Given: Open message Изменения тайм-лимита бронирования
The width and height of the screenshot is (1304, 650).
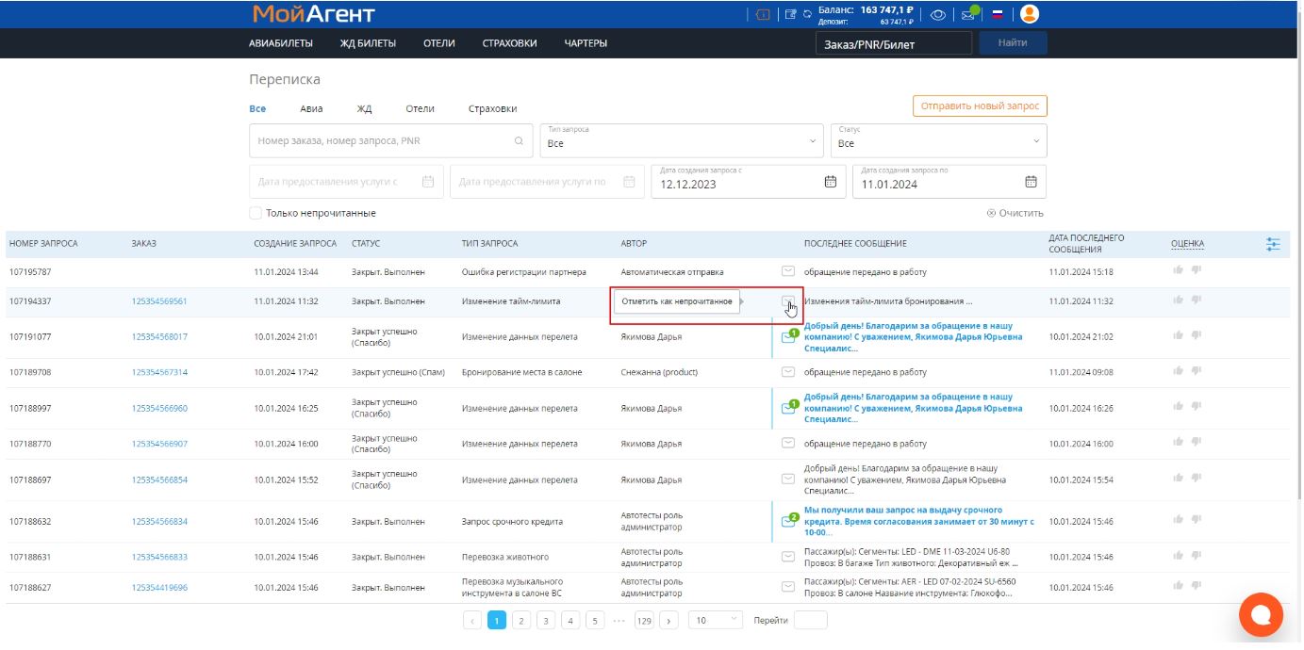Looking at the screenshot, I should [888, 301].
